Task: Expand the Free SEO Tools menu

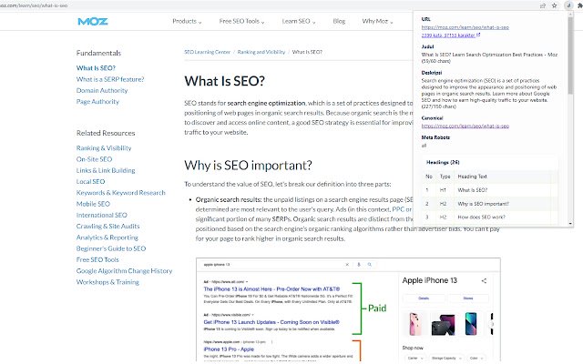Action: coord(241,21)
